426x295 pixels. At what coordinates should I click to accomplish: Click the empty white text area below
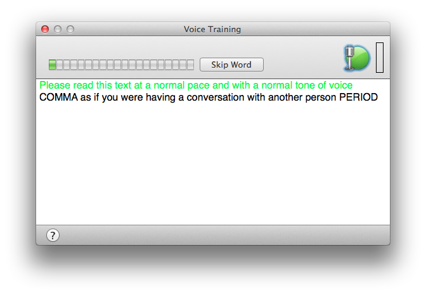click(x=213, y=164)
